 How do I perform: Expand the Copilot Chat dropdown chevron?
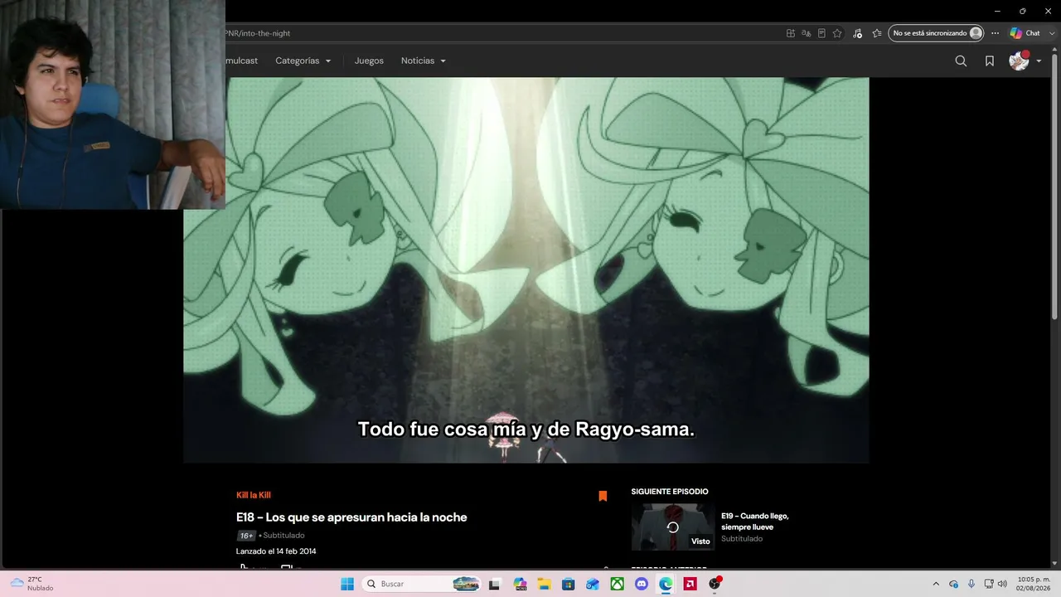coord(1051,33)
